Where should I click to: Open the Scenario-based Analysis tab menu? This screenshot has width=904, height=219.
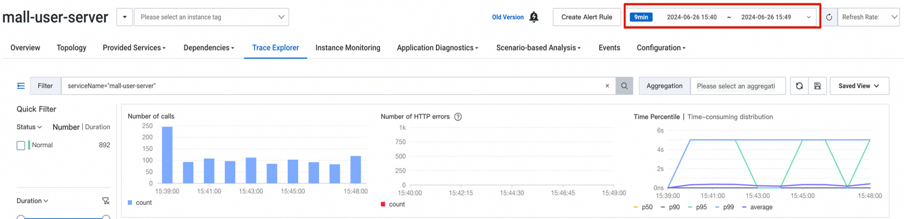coord(538,48)
